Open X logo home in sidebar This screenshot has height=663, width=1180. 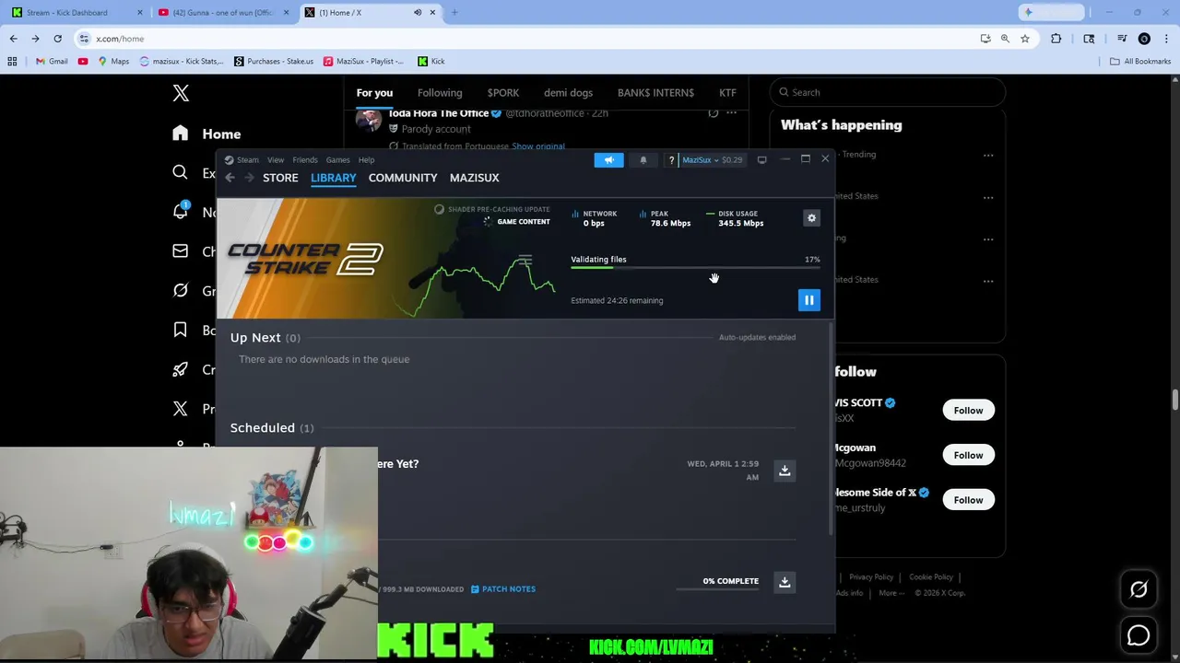pos(181,93)
